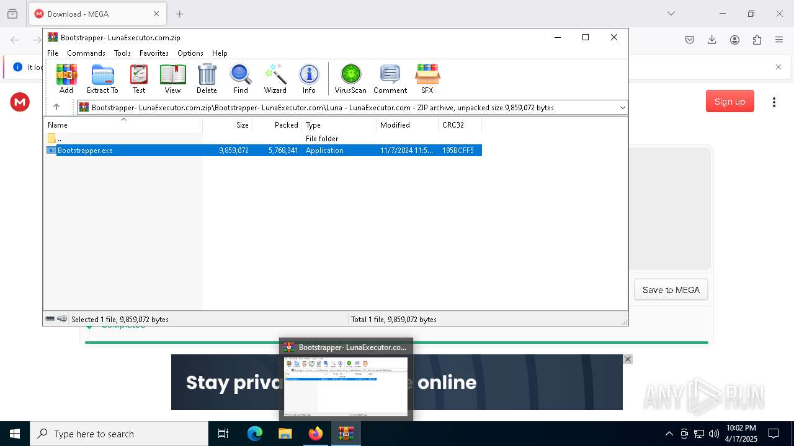Open a new browser tab
This screenshot has height=446, width=794.
[x=179, y=14]
